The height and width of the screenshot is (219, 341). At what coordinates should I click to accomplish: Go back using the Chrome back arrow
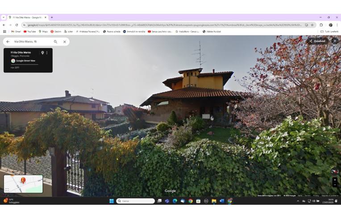pos(4,25)
